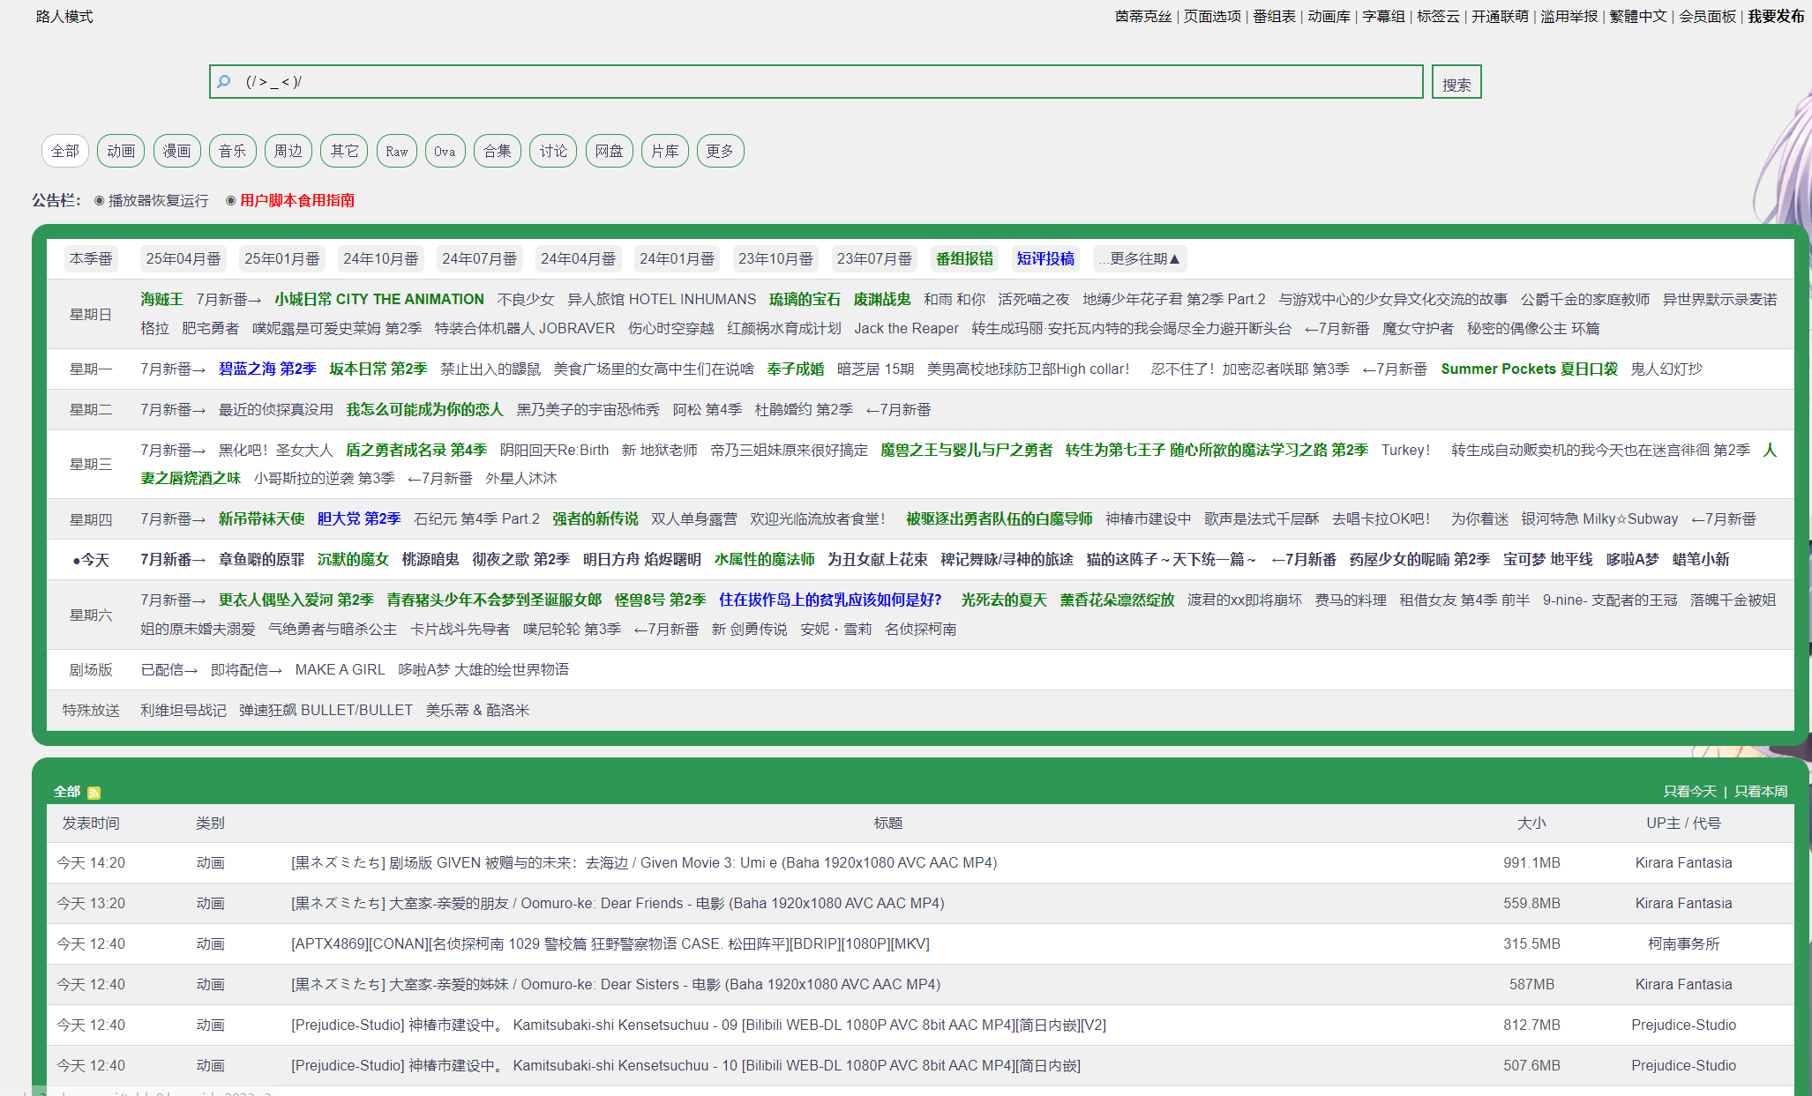Click into the search text field

pos(820,82)
